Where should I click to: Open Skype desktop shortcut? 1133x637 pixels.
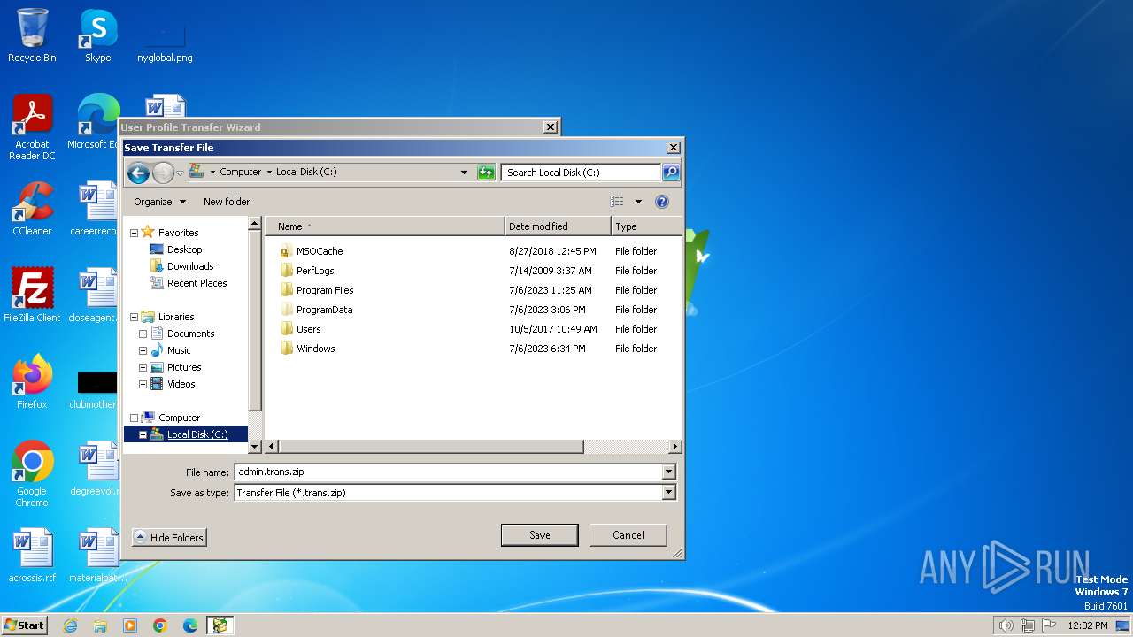tap(97, 35)
